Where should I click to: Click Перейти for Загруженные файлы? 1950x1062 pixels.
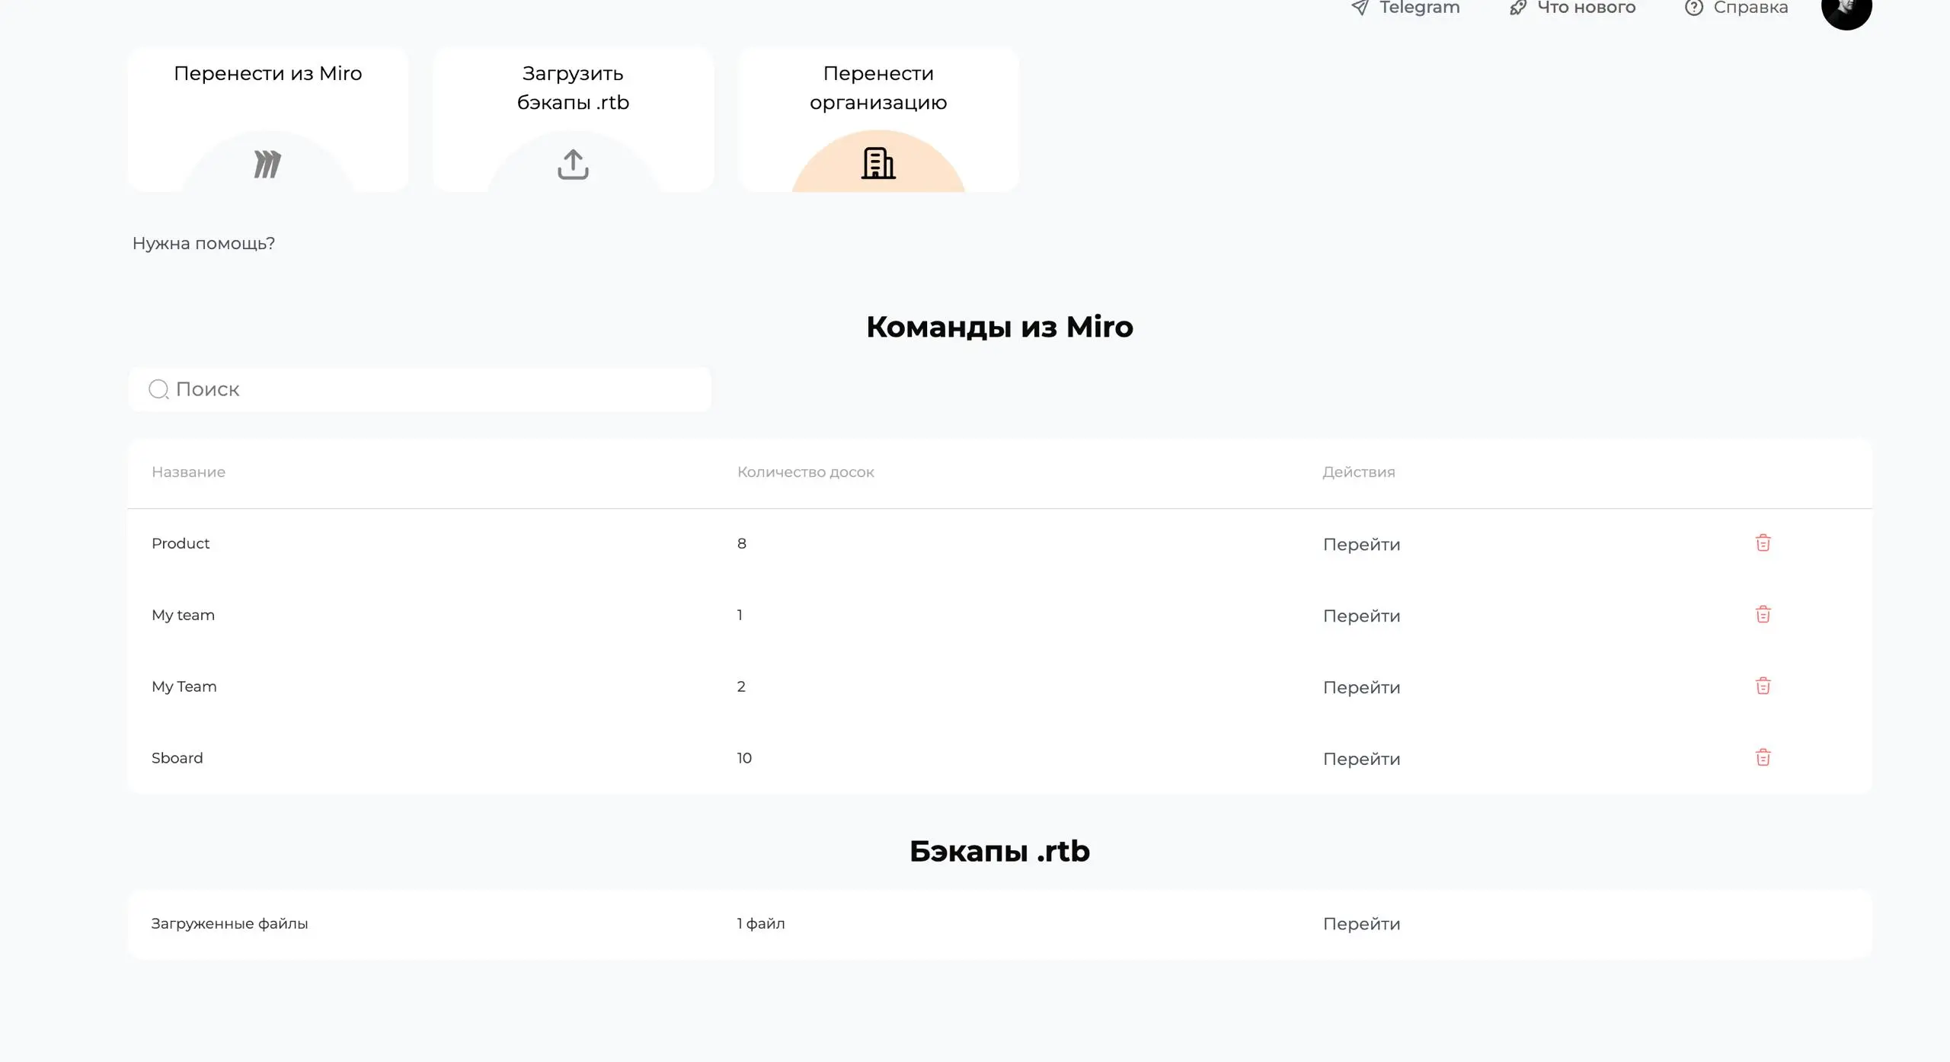1361,923
